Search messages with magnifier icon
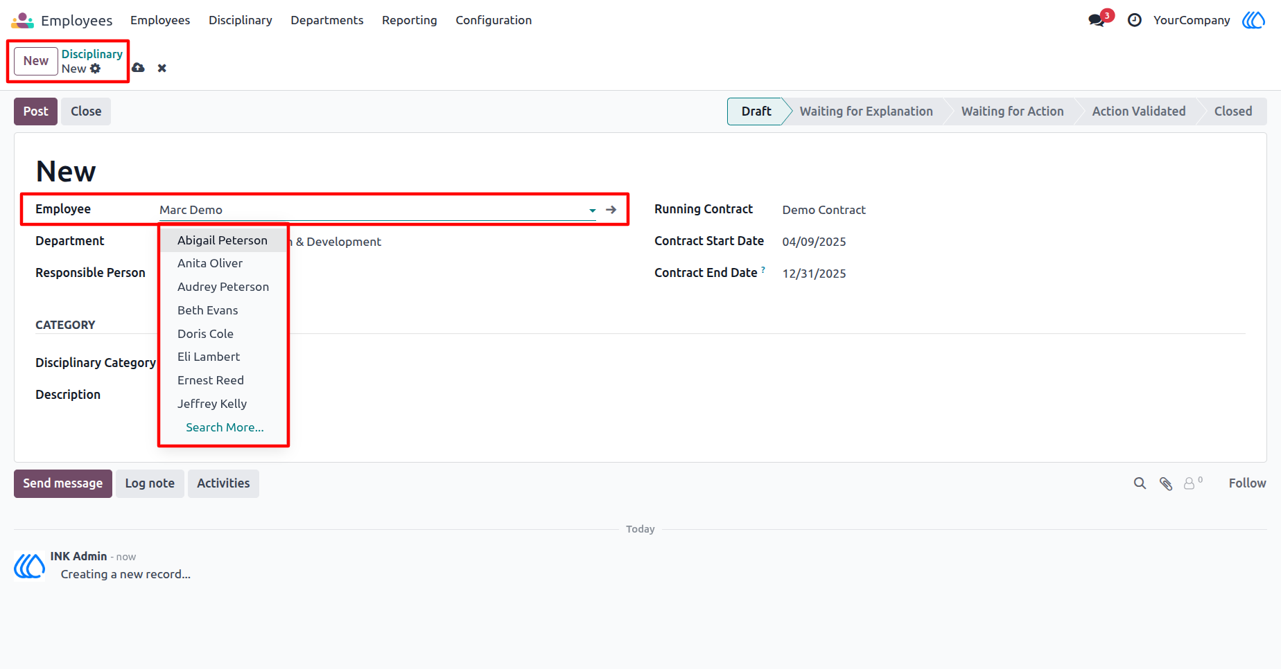This screenshot has width=1281, height=669. click(x=1140, y=483)
